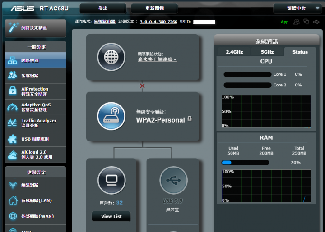325x232 pixels.
Task: Click the clients computer icon
Action: [x=111, y=180]
